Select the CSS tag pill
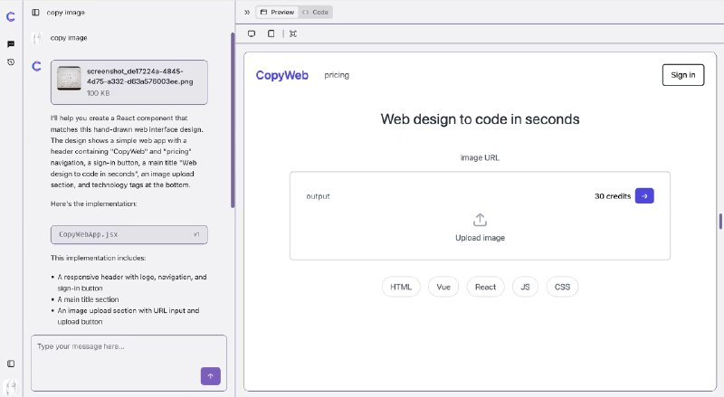The width and height of the screenshot is (724, 397). point(562,288)
